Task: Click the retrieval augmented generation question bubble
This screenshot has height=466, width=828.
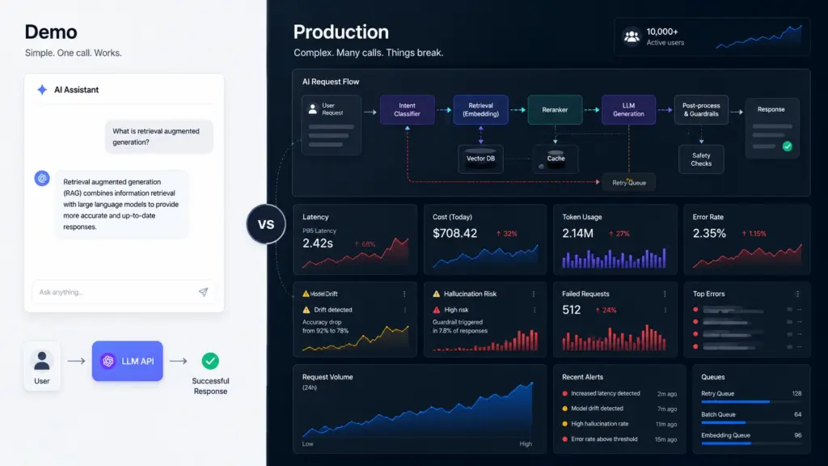Action: point(158,136)
